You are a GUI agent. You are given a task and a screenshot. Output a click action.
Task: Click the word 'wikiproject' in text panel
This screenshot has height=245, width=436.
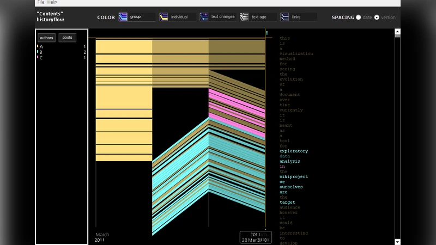tap(294, 176)
